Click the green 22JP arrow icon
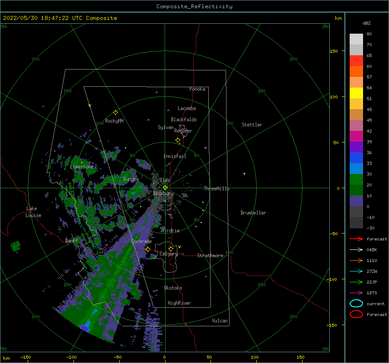The width and height of the screenshot is (389, 363). coord(356,282)
